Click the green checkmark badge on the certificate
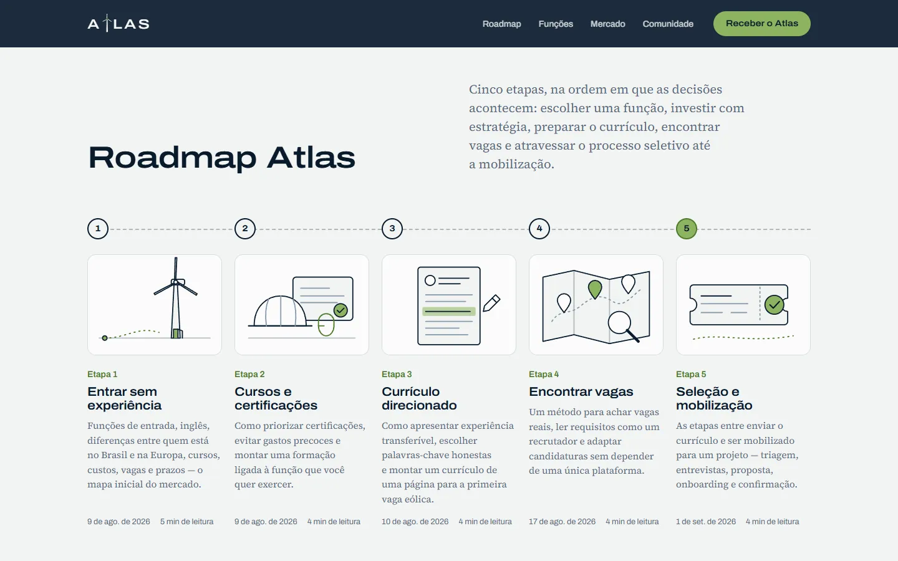This screenshot has width=898, height=561. pyautogui.click(x=340, y=310)
